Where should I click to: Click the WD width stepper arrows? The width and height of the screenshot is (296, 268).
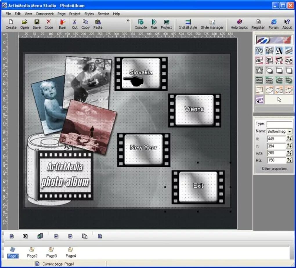point(289,153)
